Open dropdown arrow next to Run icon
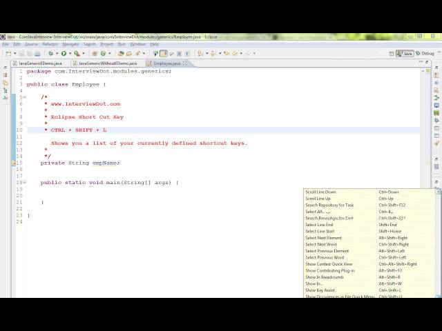Screen dimensions: 442x331 [x=70, y=54]
